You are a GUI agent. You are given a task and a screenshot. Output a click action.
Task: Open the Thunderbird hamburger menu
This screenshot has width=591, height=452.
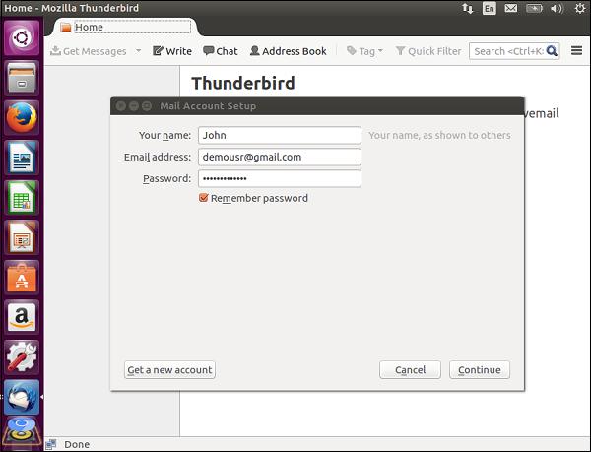(x=576, y=51)
